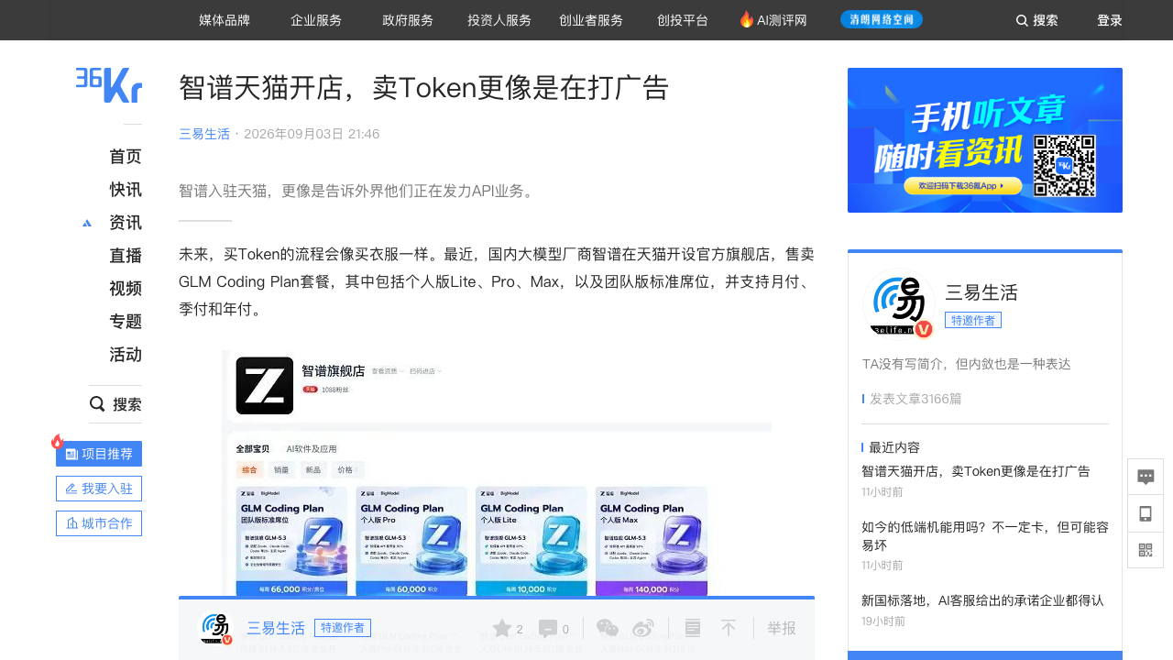
Task: Click 三易生活 name in bottom bar
Action: (276, 628)
